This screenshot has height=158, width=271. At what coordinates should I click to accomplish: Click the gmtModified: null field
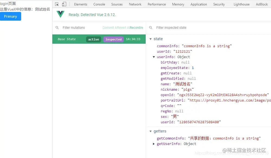(178, 78)
